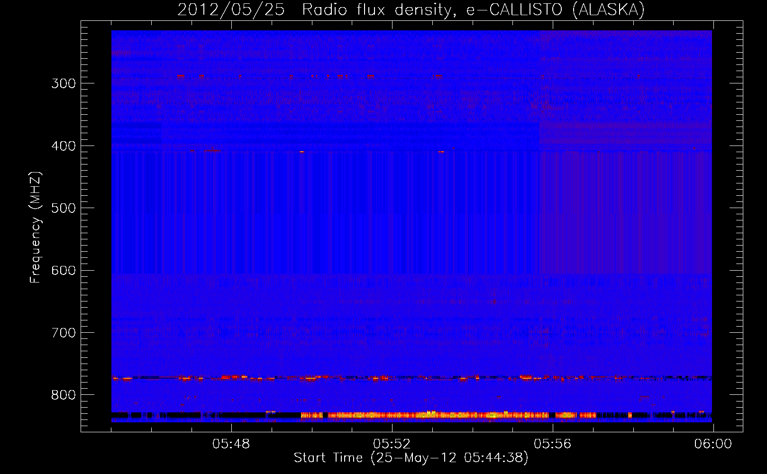Click the 700 frequency tick label
The width and height of the screenshot is (767, 474).
pyautogui.click(x=64, y=333)
